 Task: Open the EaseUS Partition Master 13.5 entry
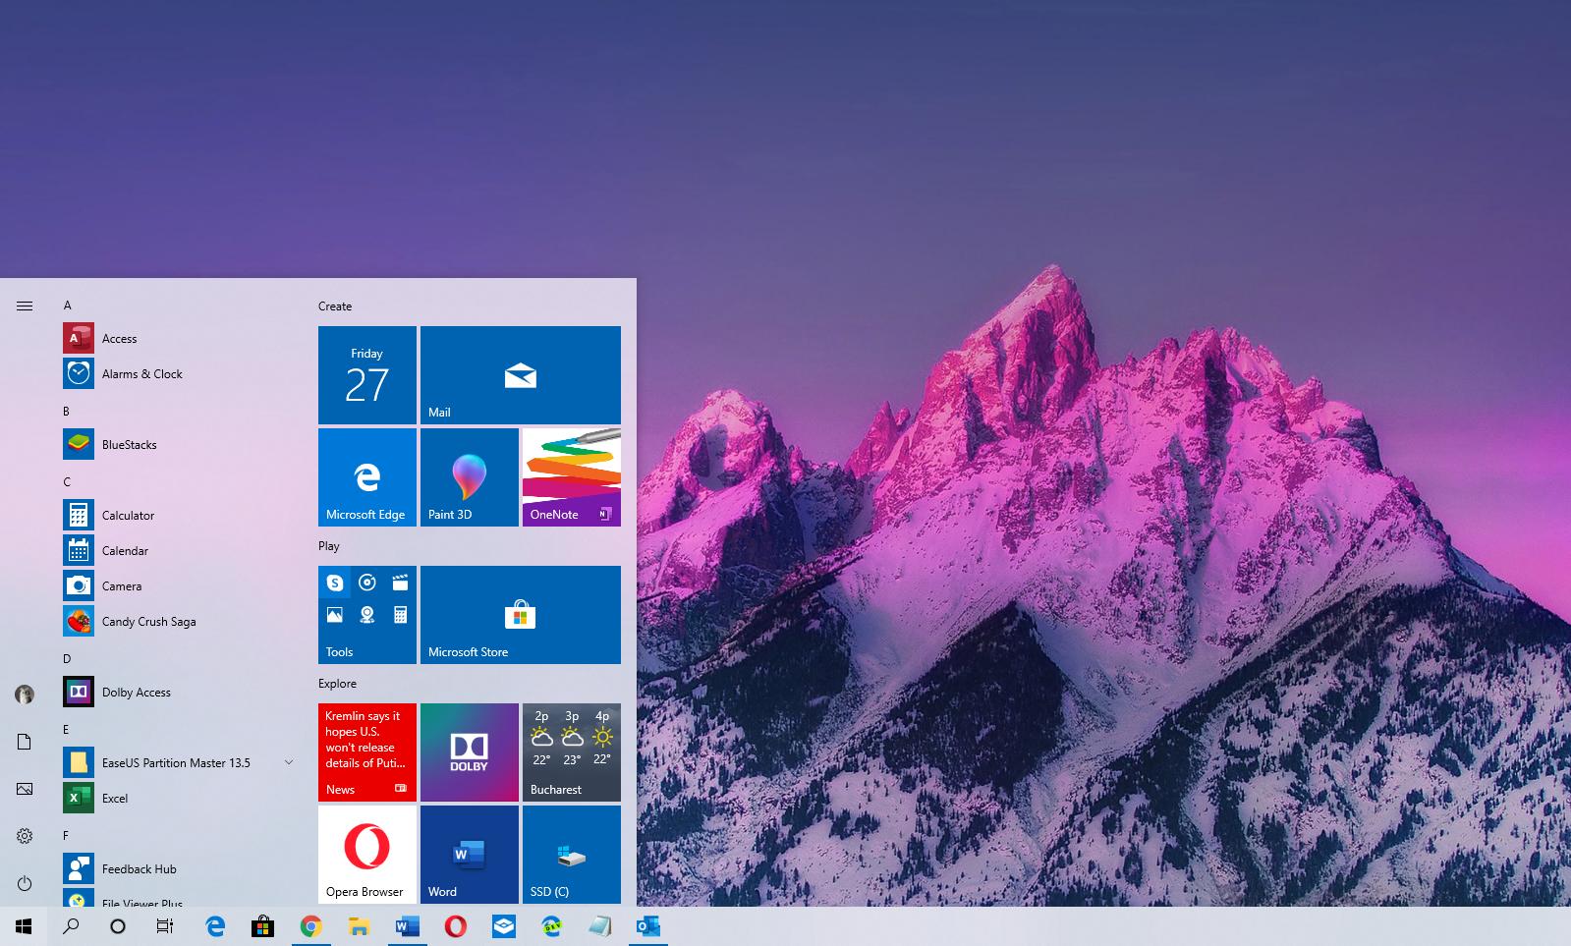[x=177, y=762]
